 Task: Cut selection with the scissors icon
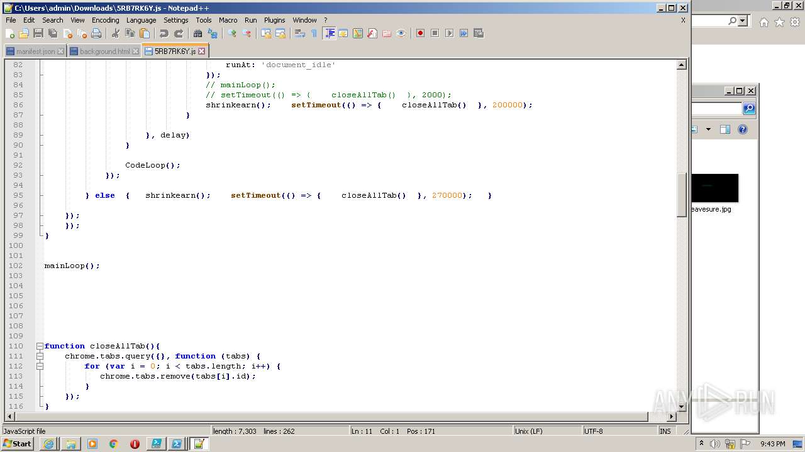[115, 33]
